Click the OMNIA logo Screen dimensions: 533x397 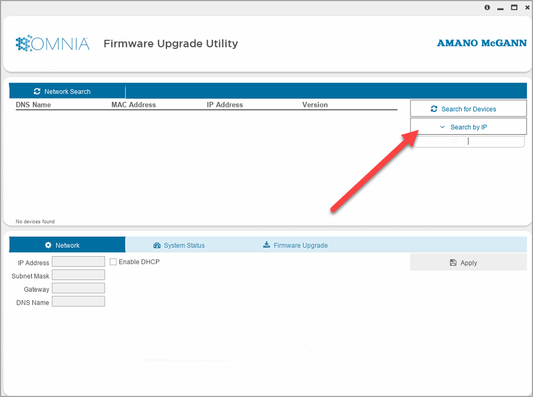click(53, 43)
